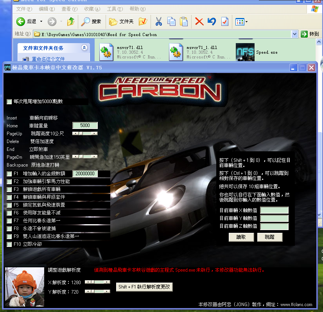This screenshot has width=323, height=312.
Task: Tick F8 永遠不會被逮捕 checkbox
Action: pos(9,229)
